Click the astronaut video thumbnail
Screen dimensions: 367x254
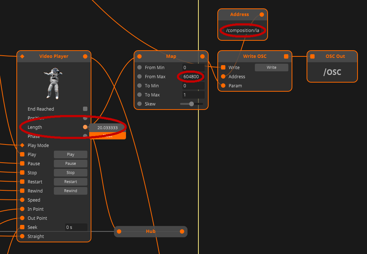pos(54,83)
